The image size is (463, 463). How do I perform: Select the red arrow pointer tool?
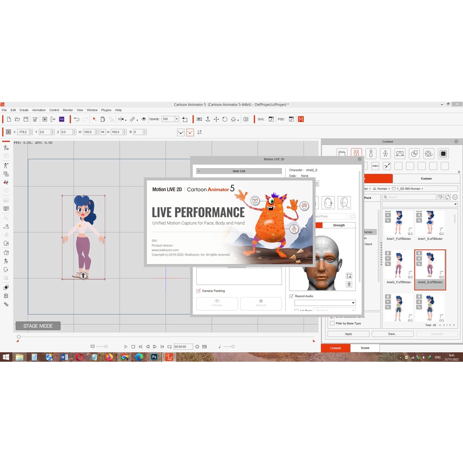pos(94,119)
